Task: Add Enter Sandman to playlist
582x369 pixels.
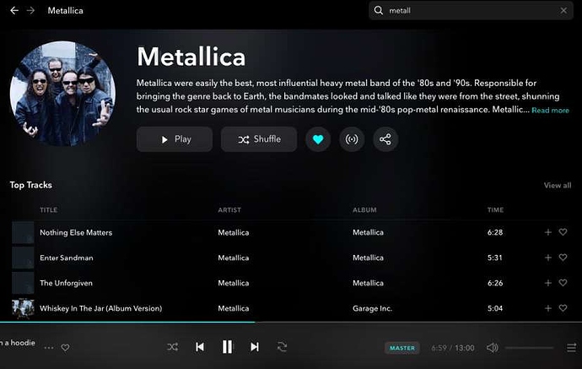Action: tap(548, 258)
